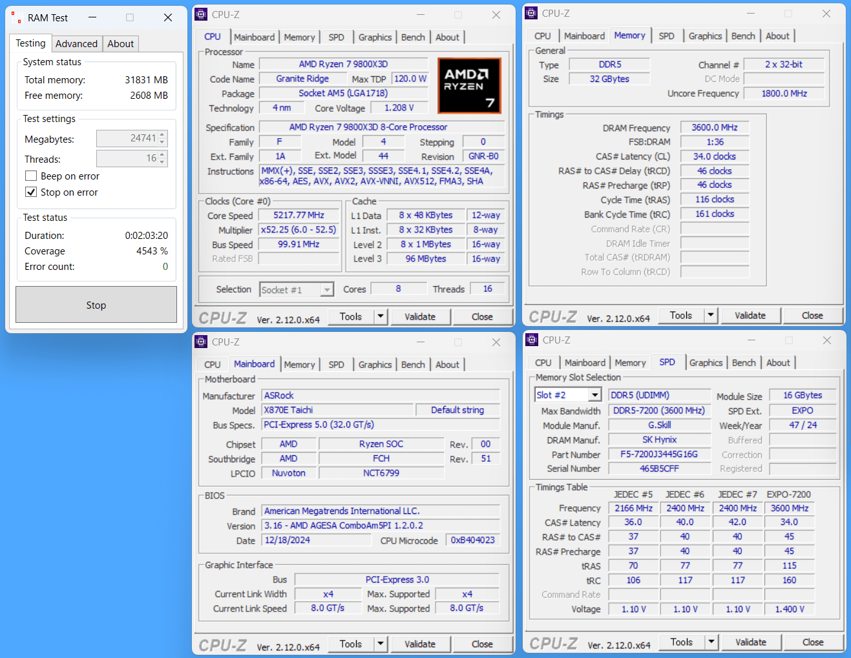Click the motherboard model X870E Taichi
851x658 pixels.
337,410
